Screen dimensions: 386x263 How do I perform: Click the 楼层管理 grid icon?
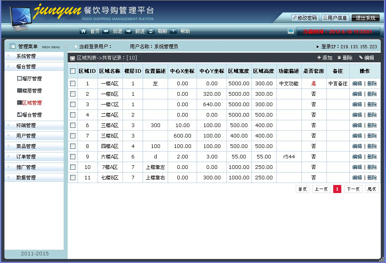click(19, 90)
